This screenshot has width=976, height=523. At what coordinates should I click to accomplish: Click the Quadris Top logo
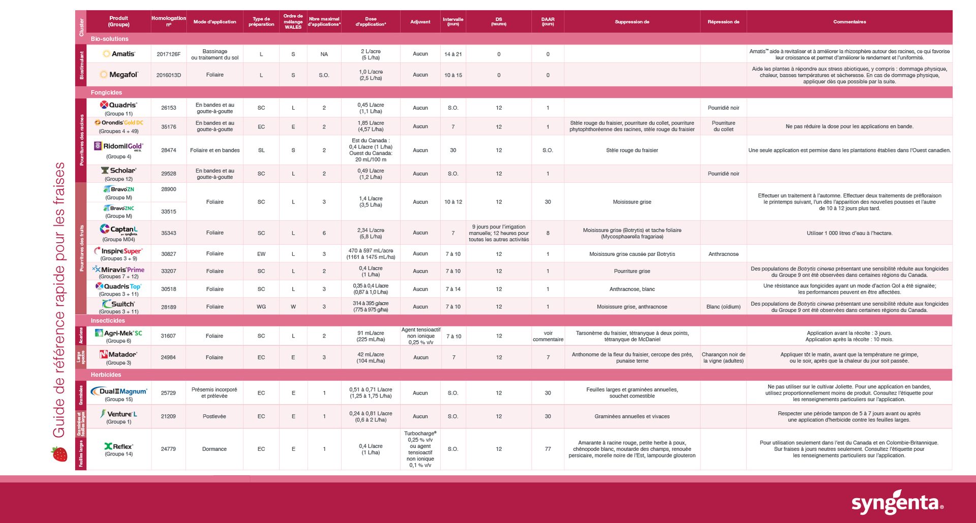click(x=117, y=286)
